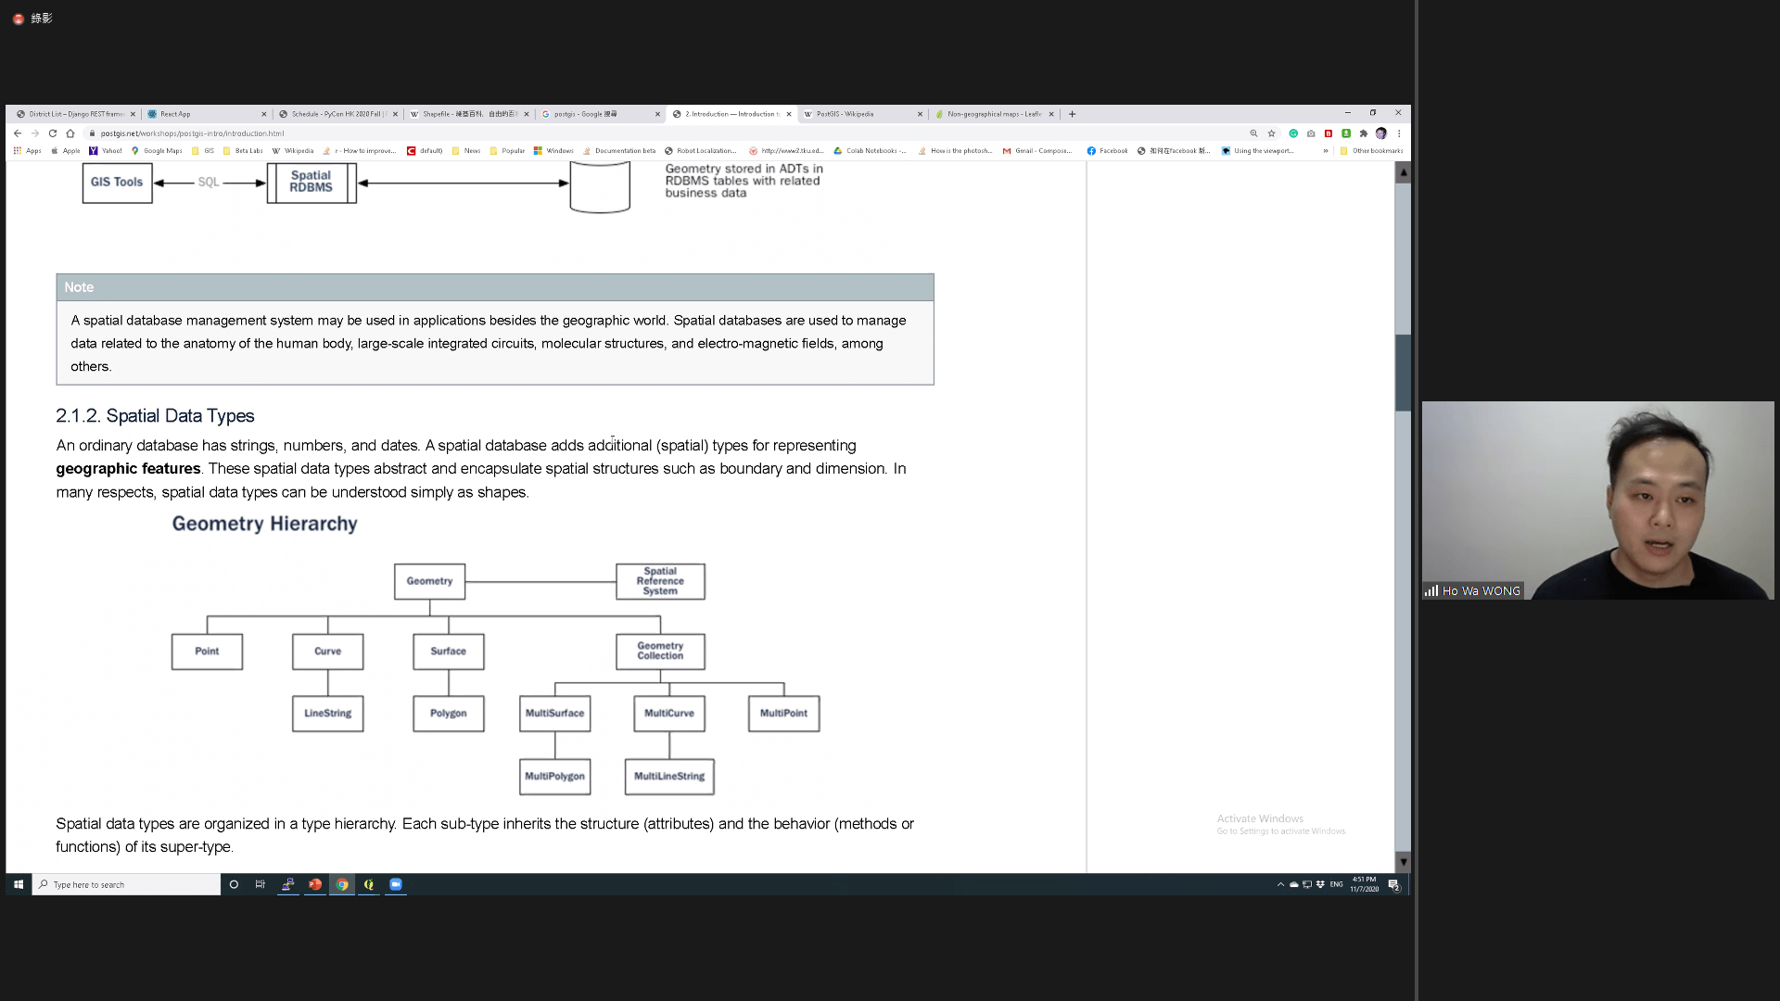Click the Windows taskbar search box
This screenshot has height=1001, width=1780.
[127, 884]
